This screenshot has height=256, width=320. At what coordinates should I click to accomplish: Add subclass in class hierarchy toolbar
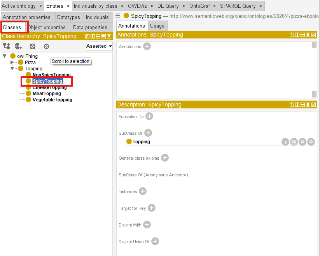point(7,46)
